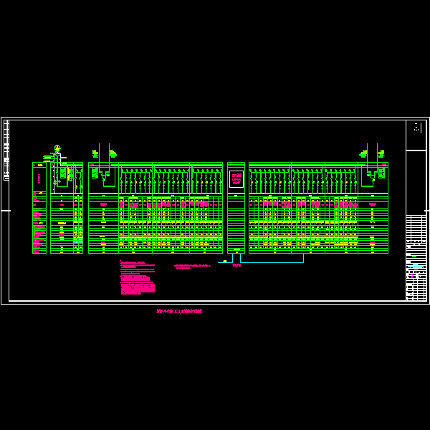The image size is (430, 430).
Task: Click the transformer symbol above the leftmost panel
Action: pos(57,149)
